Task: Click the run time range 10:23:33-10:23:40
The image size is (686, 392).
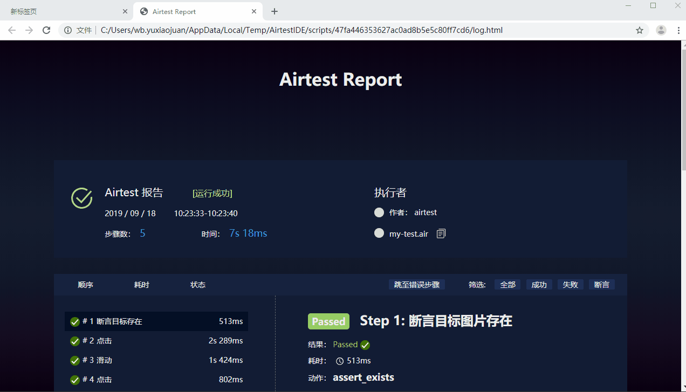Action: tap(205, 214)
